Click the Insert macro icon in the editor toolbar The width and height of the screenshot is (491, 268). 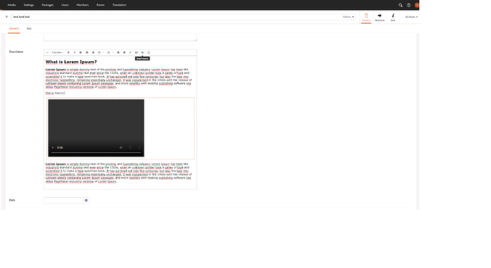pyautogui.click(x=142, y=53)
